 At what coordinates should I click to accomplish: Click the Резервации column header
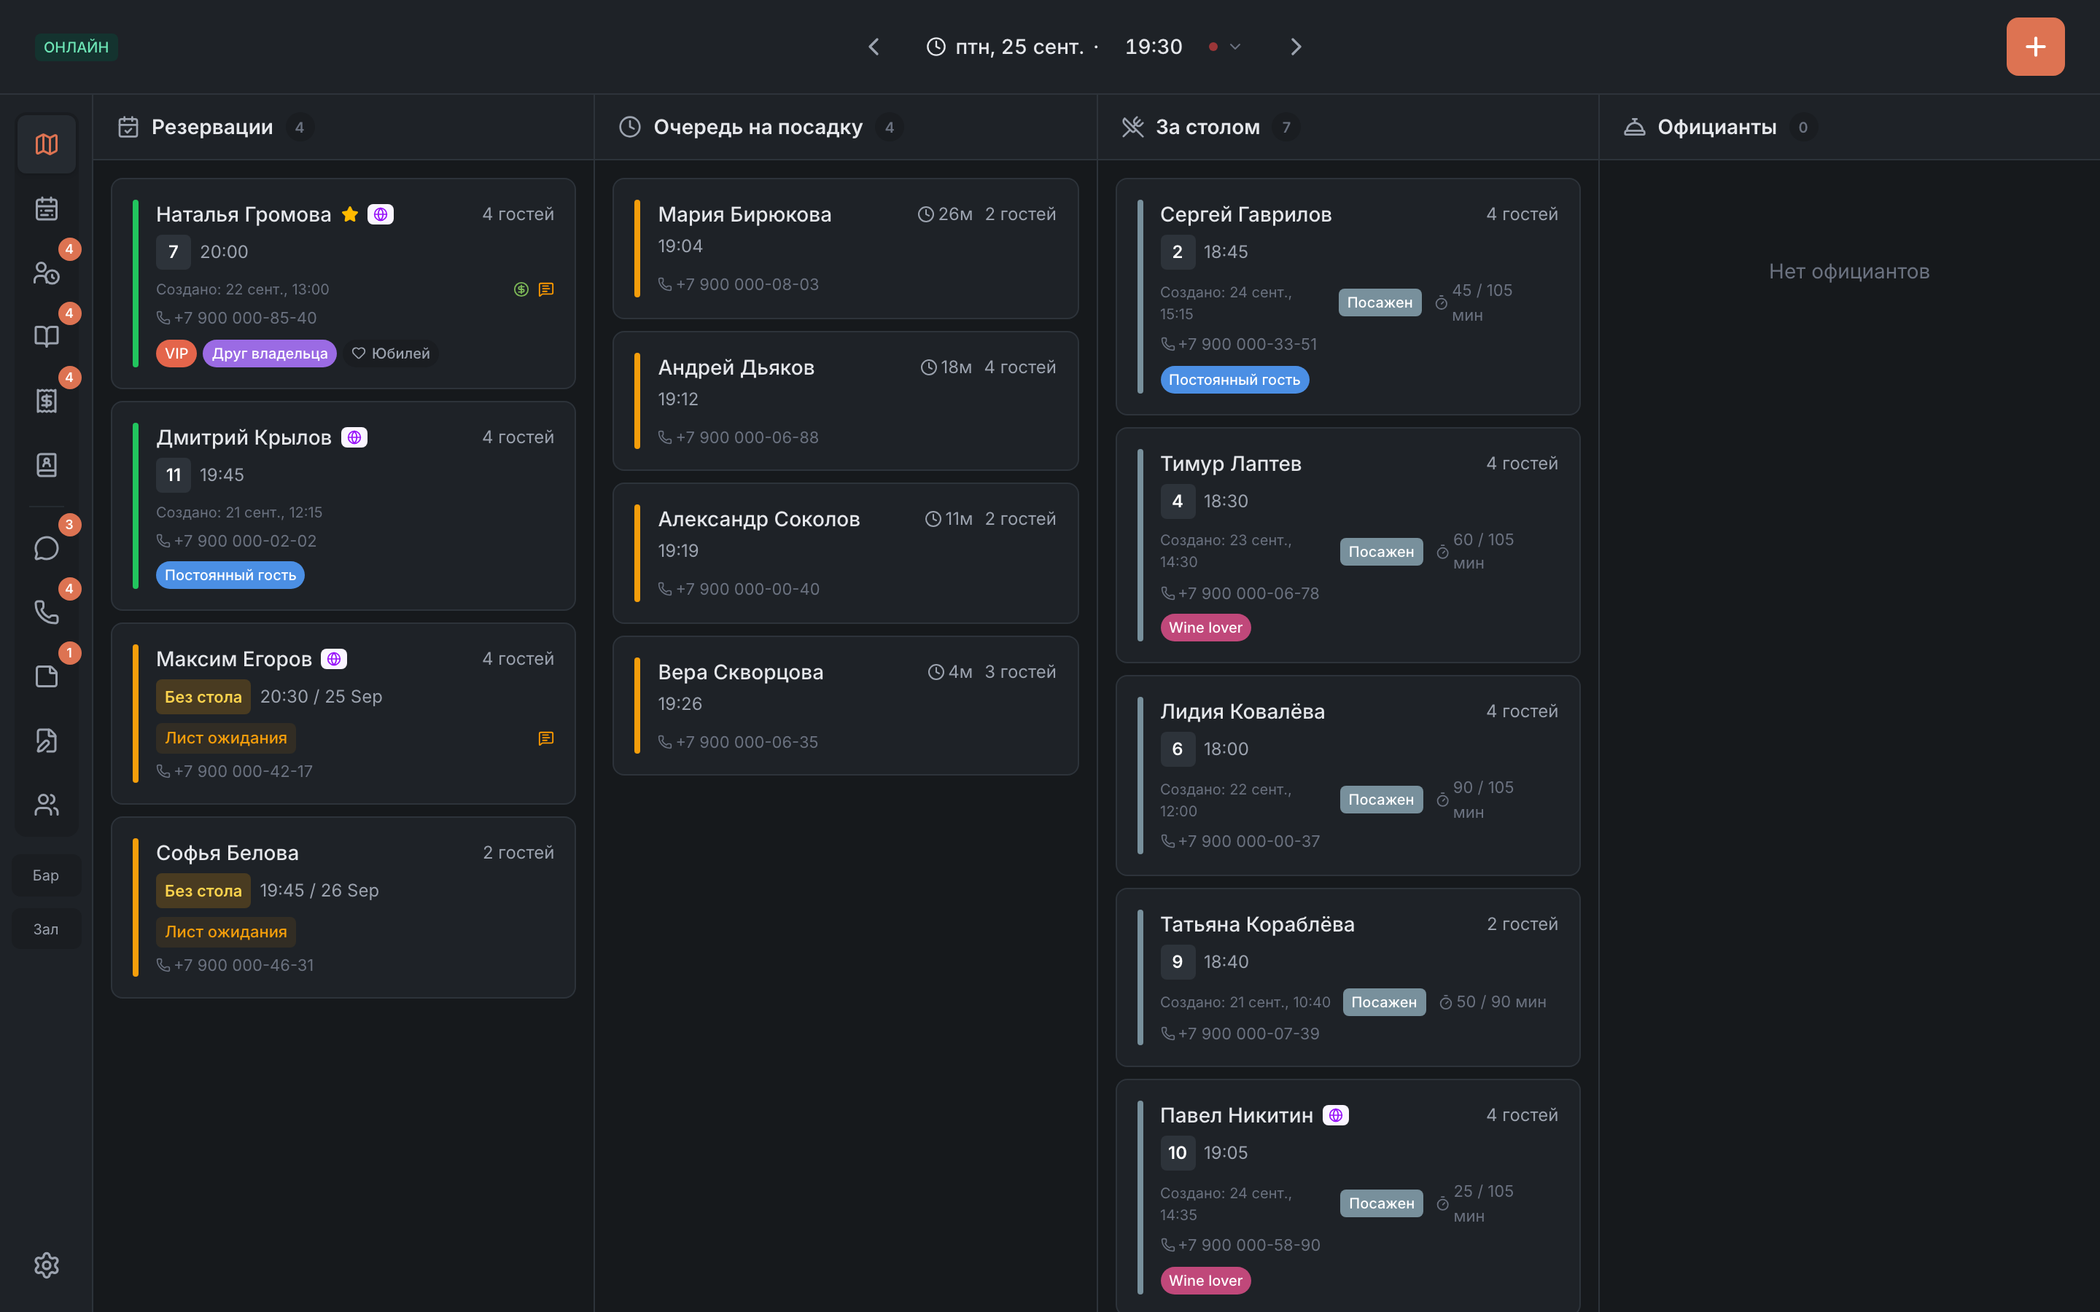pyautogui.click(x=343, y=128)
